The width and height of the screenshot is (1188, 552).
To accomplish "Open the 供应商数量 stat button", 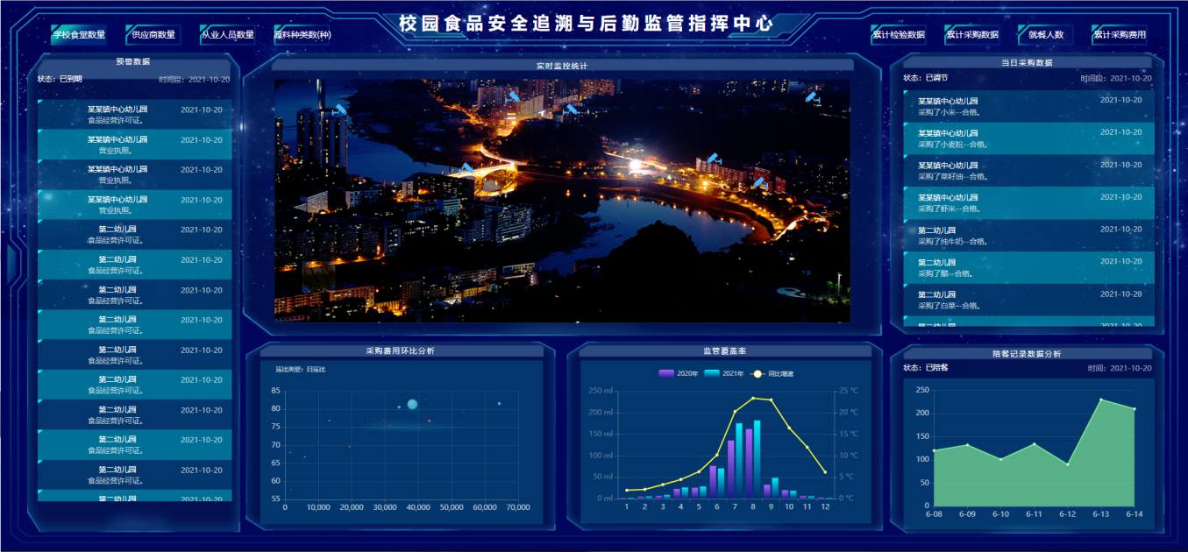I will pyautogui.click(x=153, y=35).
